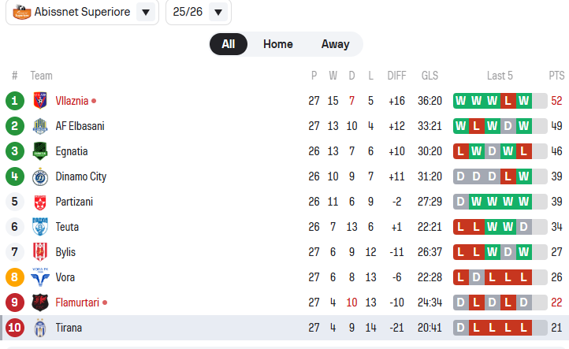Viewport: 569px width, 349px height.
Task: Click Tirana's first gray D result box
Action: tap(461, 328)
